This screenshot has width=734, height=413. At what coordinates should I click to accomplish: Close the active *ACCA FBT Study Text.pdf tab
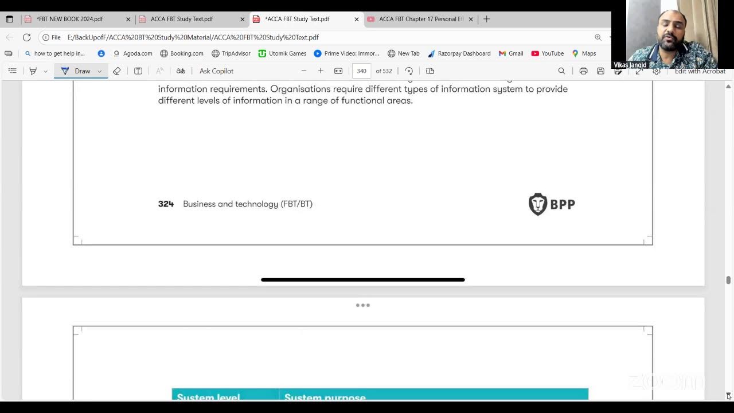pyautogui.click(x=357, y=19)
